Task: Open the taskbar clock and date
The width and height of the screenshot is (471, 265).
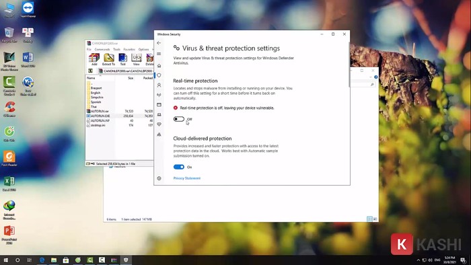Action: 449,260
